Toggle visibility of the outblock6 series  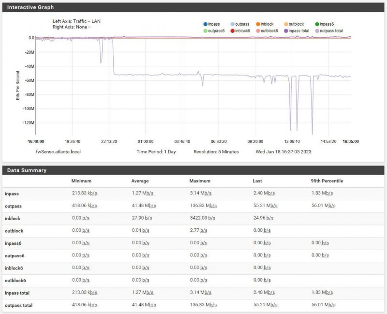[x=258, y=30]
